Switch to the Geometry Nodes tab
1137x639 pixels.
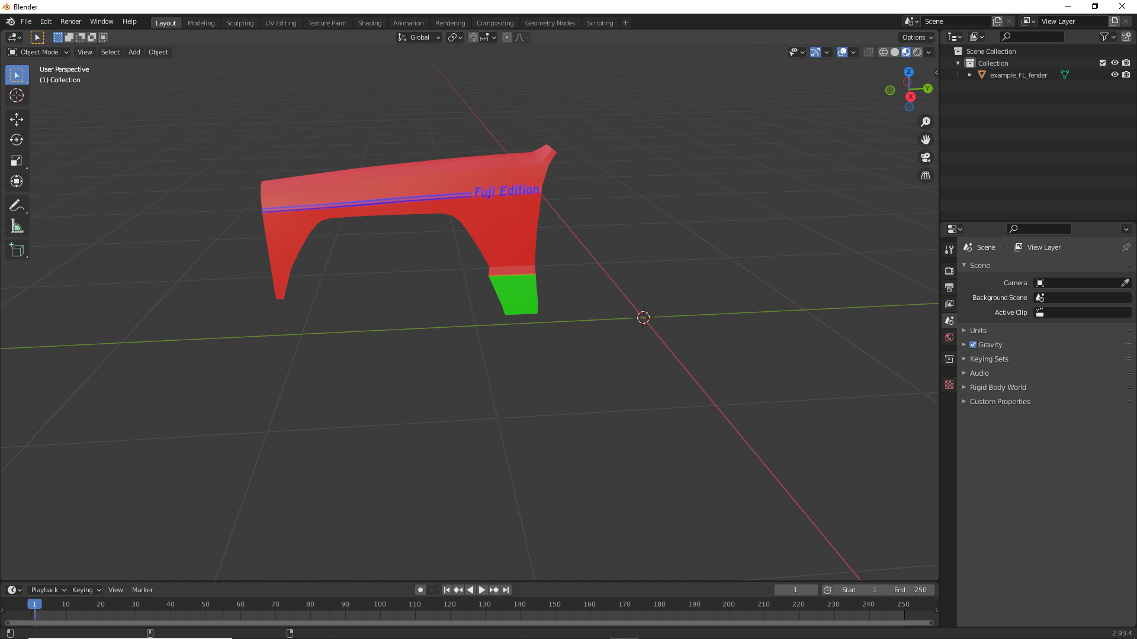[x=550, y=23]
